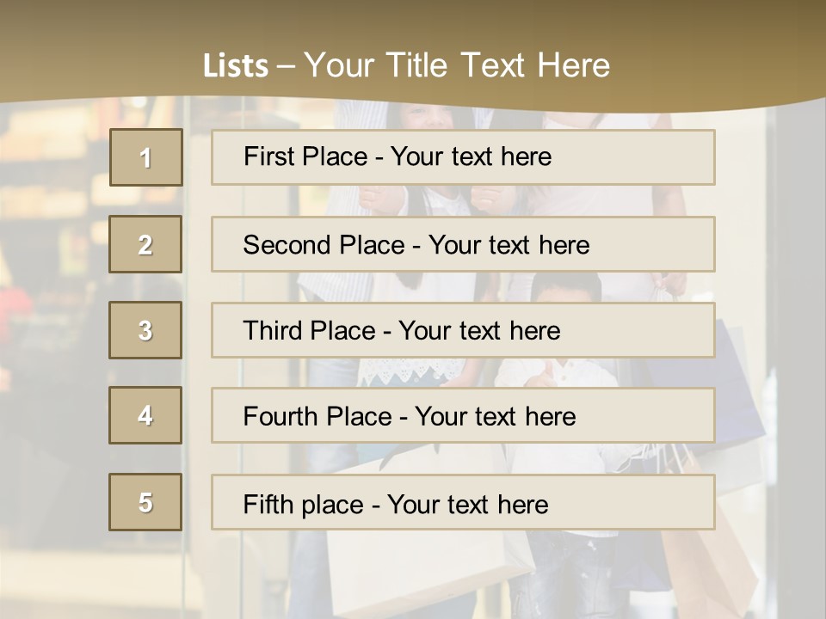Click the number 1 box
Screen dimensions: 826x619
click(x=146, y=157)
